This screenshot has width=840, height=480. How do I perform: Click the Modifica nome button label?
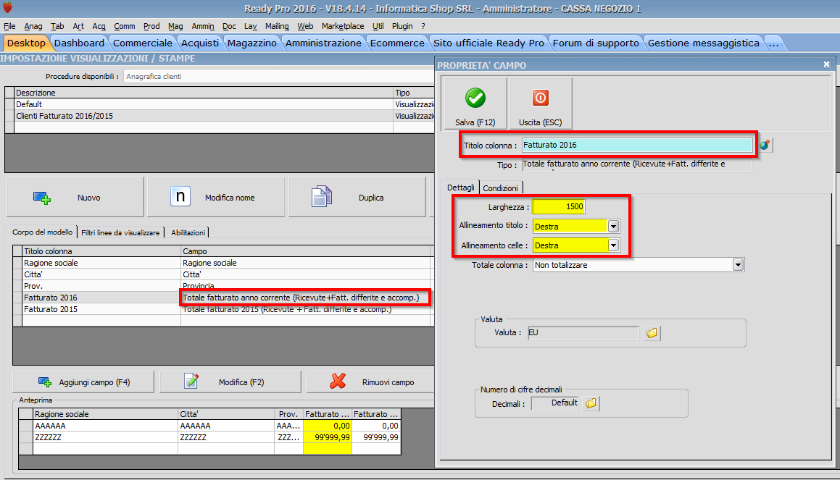pos(230,198)
